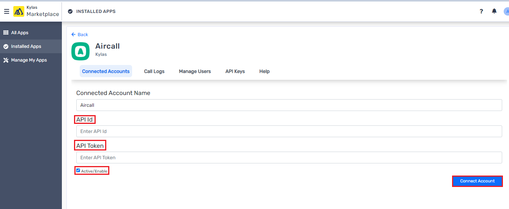Open All Apps in sidebar
This screenshot has height=209, width=509.
(x=31, y=33)
